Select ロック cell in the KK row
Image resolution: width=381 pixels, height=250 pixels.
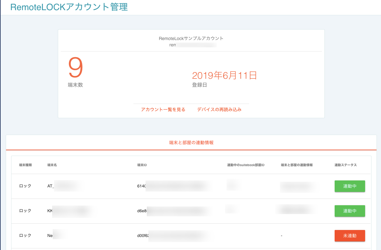click(25, 211)
